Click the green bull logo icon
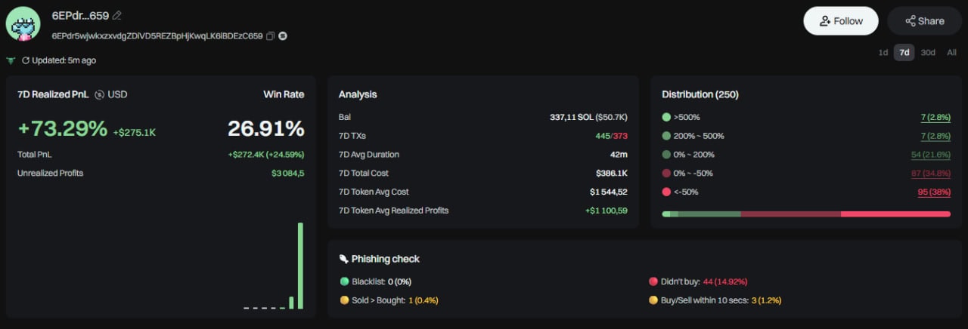 pos(11,60)
